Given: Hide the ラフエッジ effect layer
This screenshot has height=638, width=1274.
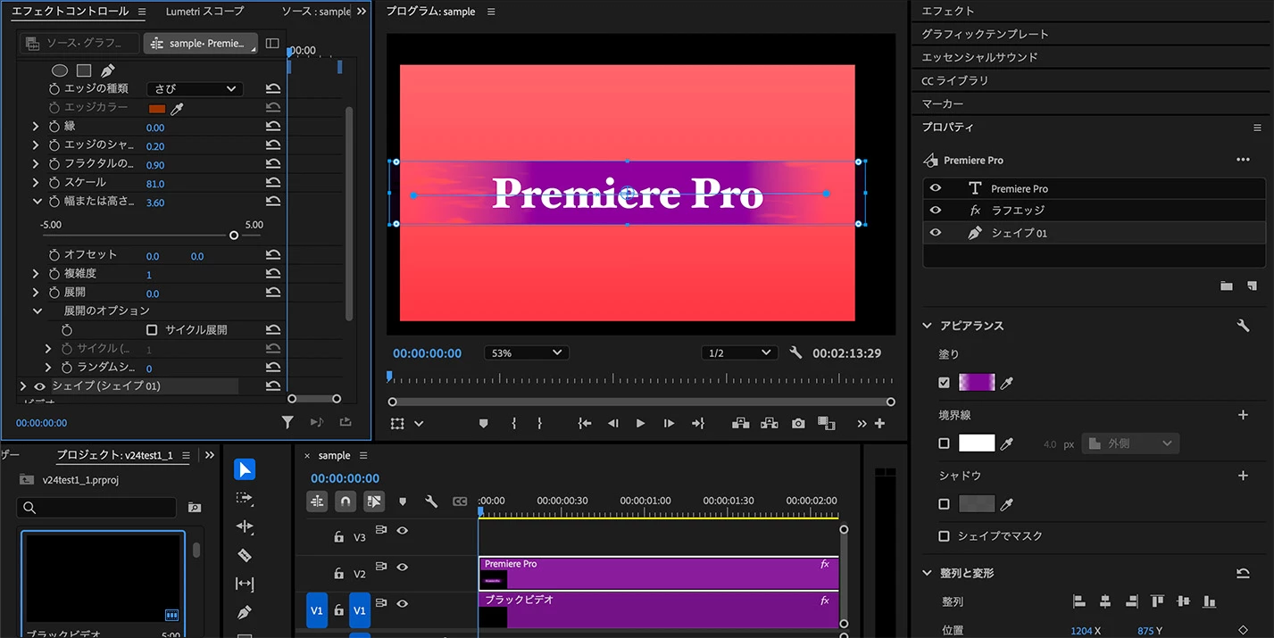Looking at the screenshot, I should 936,210.
